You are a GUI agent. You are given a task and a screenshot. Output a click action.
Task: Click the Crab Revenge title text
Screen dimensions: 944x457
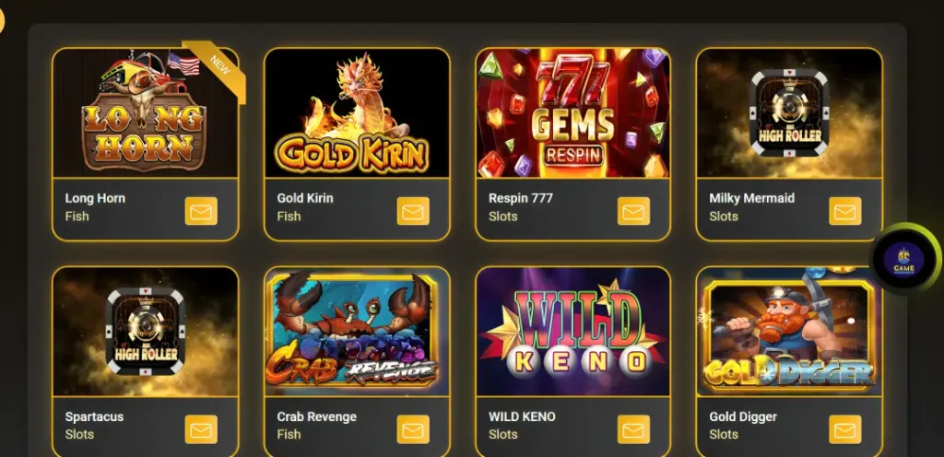point(317,416)
